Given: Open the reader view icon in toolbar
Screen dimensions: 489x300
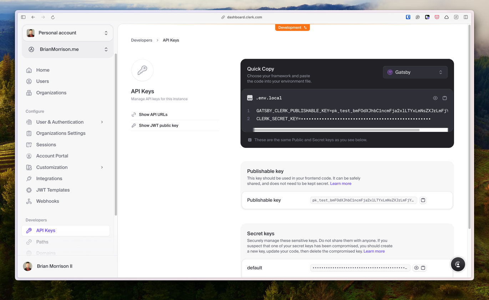Looking at the screenshot, I should tap(456, 17).
